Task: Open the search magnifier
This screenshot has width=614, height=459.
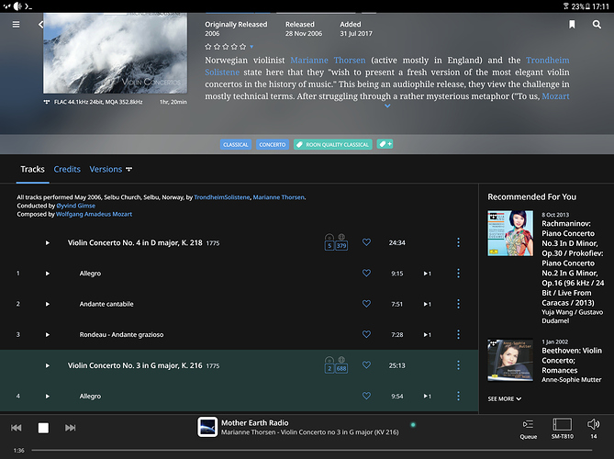Action: [597, 24]
